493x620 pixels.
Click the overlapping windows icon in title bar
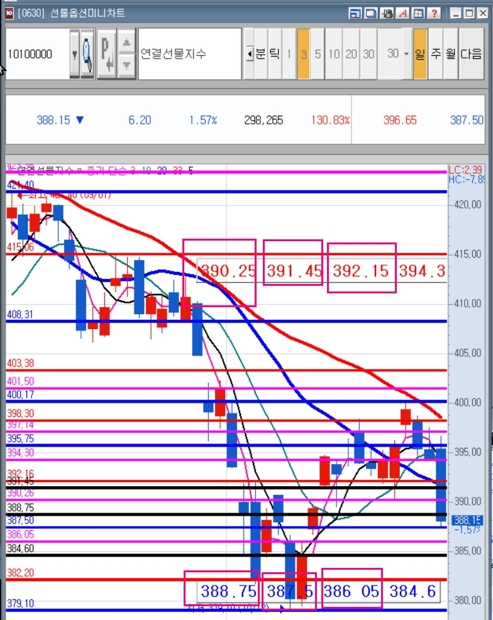click(371, 13)
